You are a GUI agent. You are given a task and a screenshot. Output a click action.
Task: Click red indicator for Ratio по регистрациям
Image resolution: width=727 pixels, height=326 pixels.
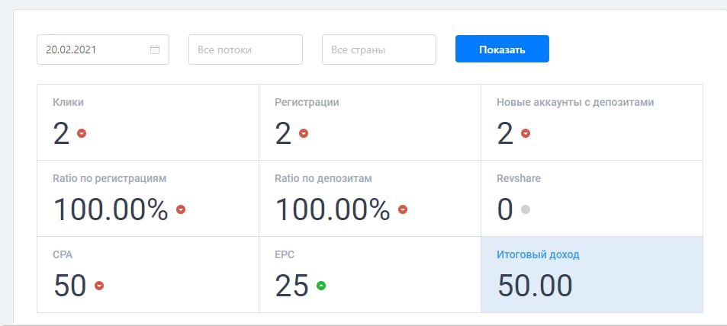click(181, 209)
